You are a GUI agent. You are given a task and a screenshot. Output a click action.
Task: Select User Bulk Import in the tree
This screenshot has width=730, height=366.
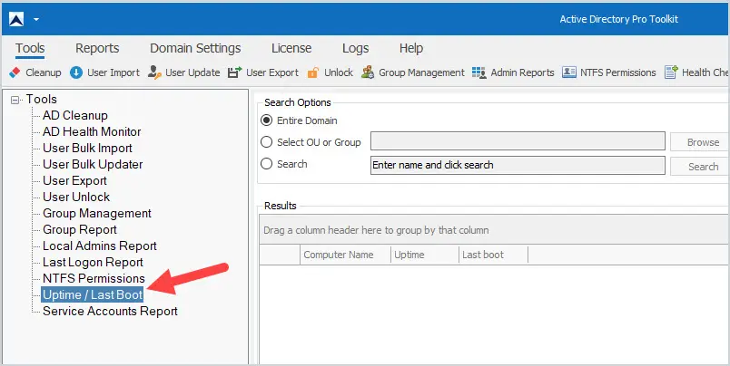coord(87,148)
